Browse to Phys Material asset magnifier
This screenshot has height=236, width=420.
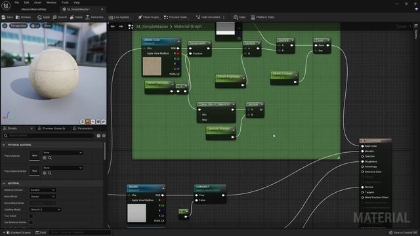point(50,158)
